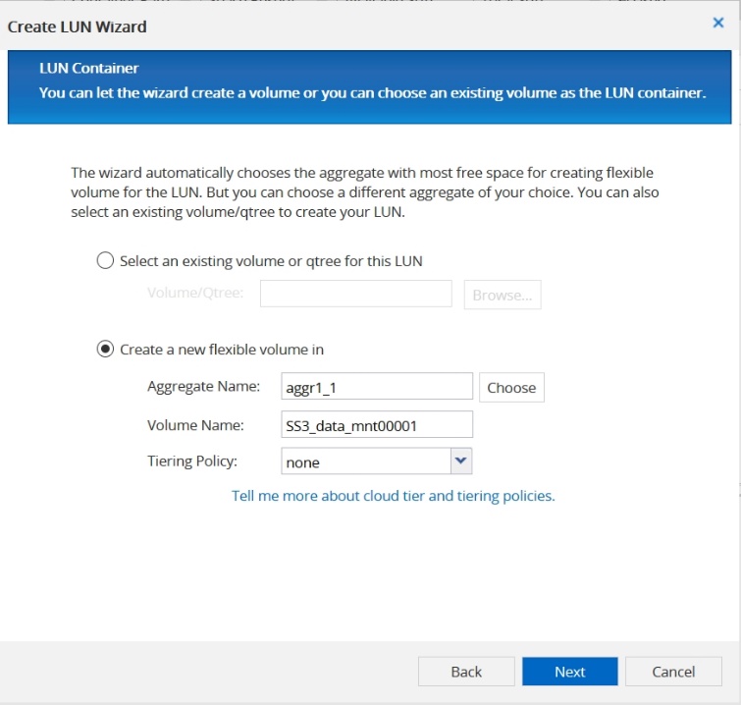This screenshot has height=705, width=741.
Task: Close the Create LUN Wizard dialog
Action: (x=717, y=23)
